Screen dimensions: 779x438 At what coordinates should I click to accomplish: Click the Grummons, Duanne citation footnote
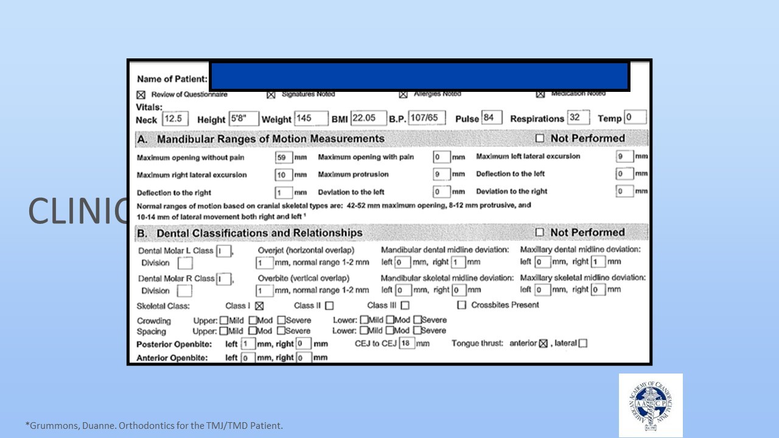tap(154, 426)
